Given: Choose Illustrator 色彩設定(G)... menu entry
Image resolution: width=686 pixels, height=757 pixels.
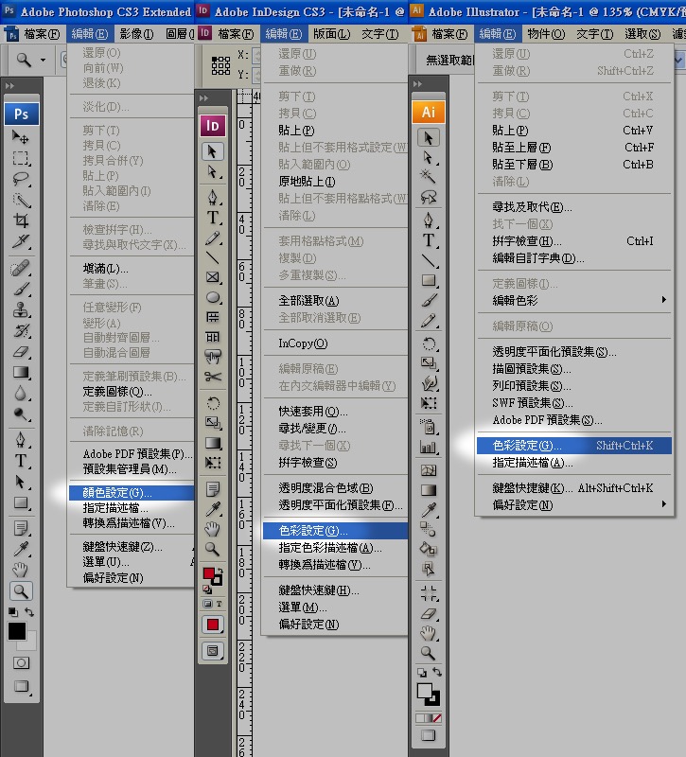Looking at the screenshot, I should [574, 446].
